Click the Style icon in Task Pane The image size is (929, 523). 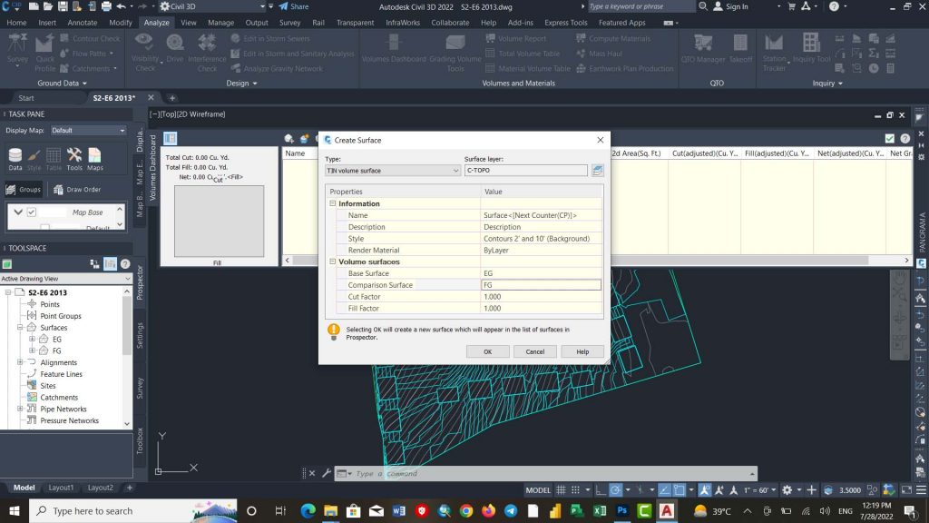(34, 160)
